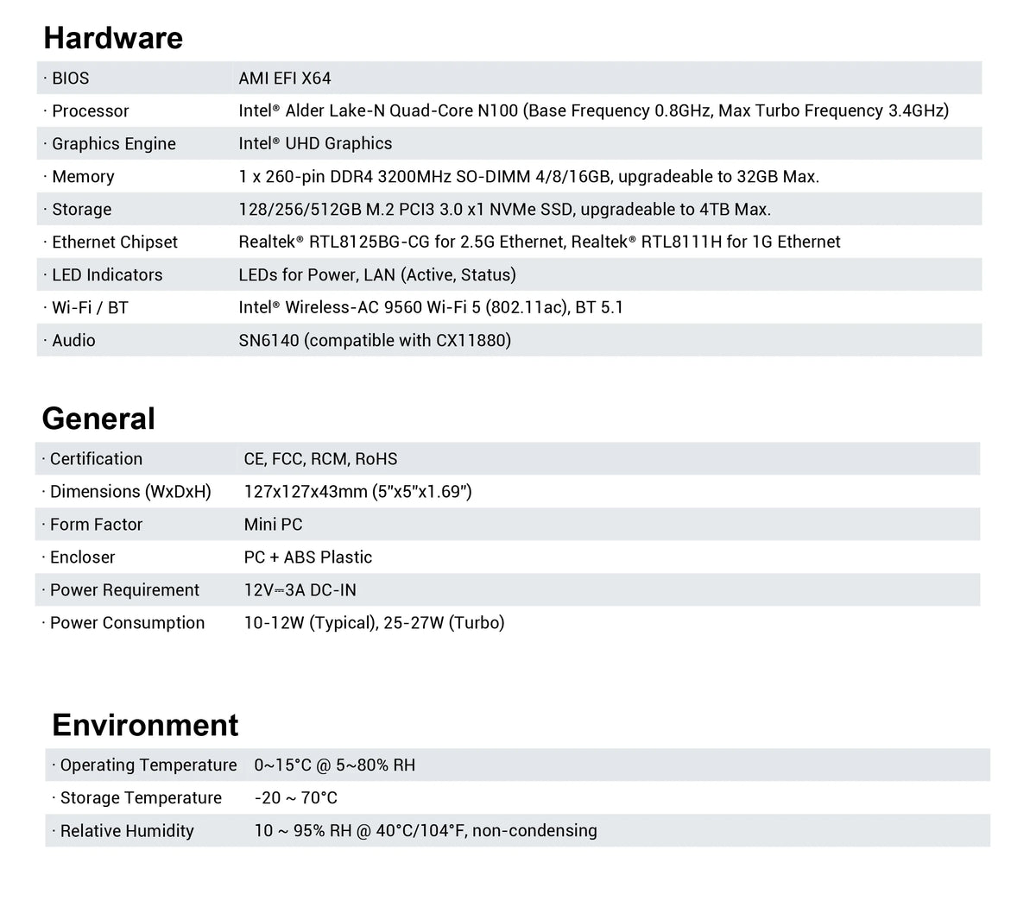Select the LEDs for Power, LAN value
1036x913 pixels.
coord(377,275)
